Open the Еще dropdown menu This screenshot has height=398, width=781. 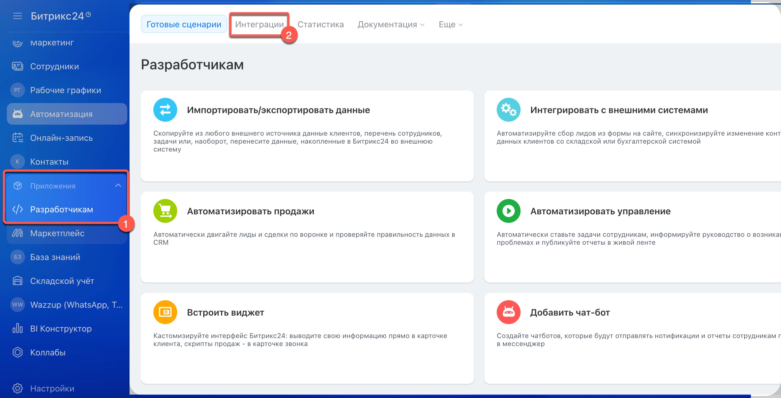point(450,24)
